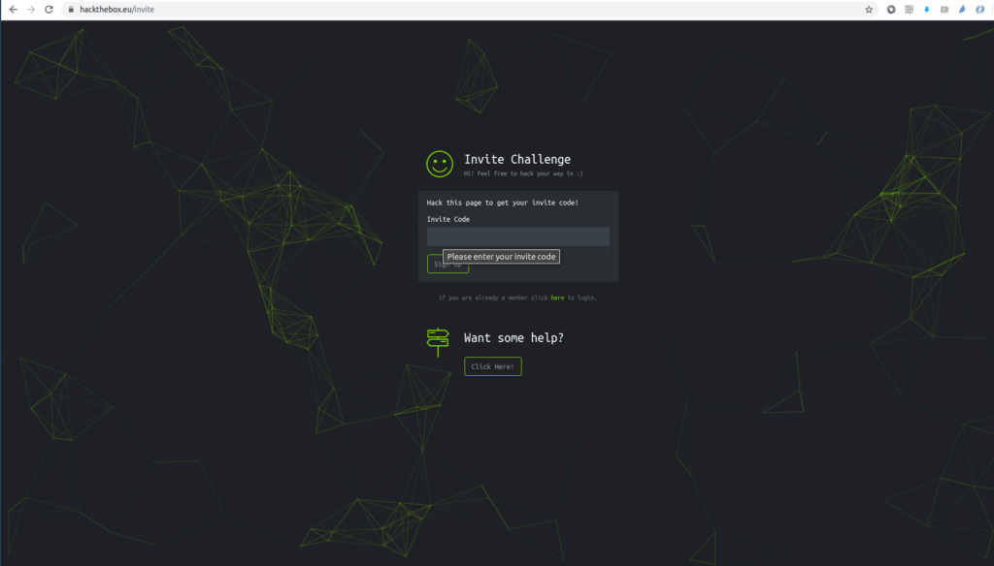This screenshot has height=566, width=994.
Task: Follow the green "here" login link
Action: coord(557,298)
